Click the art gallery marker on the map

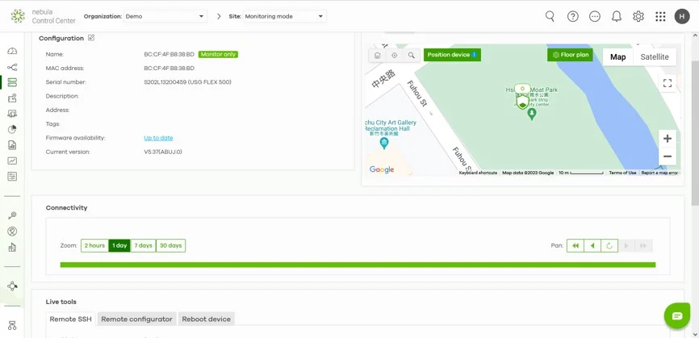pyautogui.click(x=384, y=144)
